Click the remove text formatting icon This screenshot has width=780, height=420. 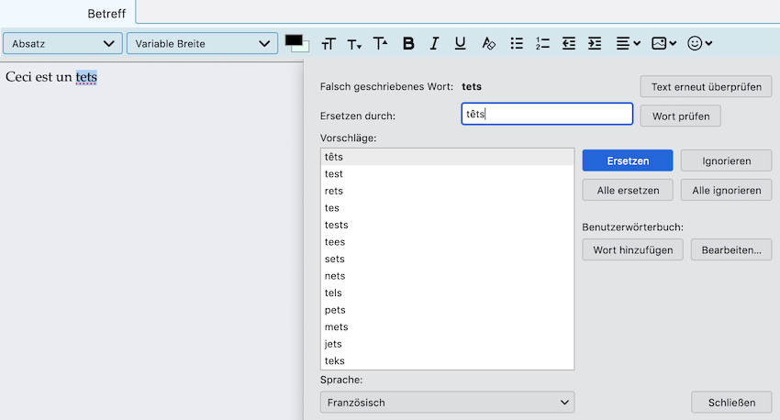click(x=488, y=43)
